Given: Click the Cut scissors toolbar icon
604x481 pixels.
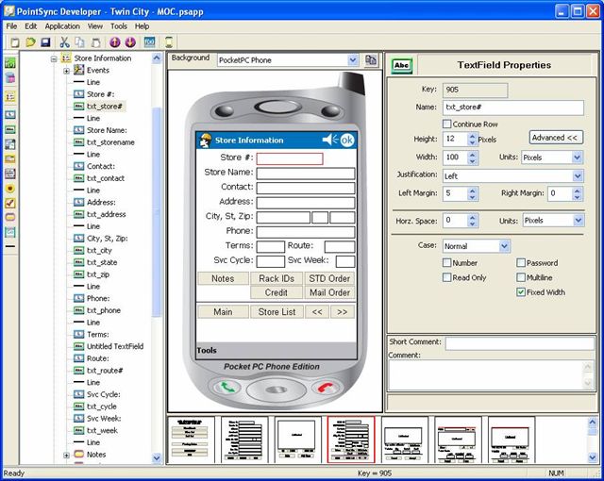Looking at the screenshot, I should pos(64,42).
